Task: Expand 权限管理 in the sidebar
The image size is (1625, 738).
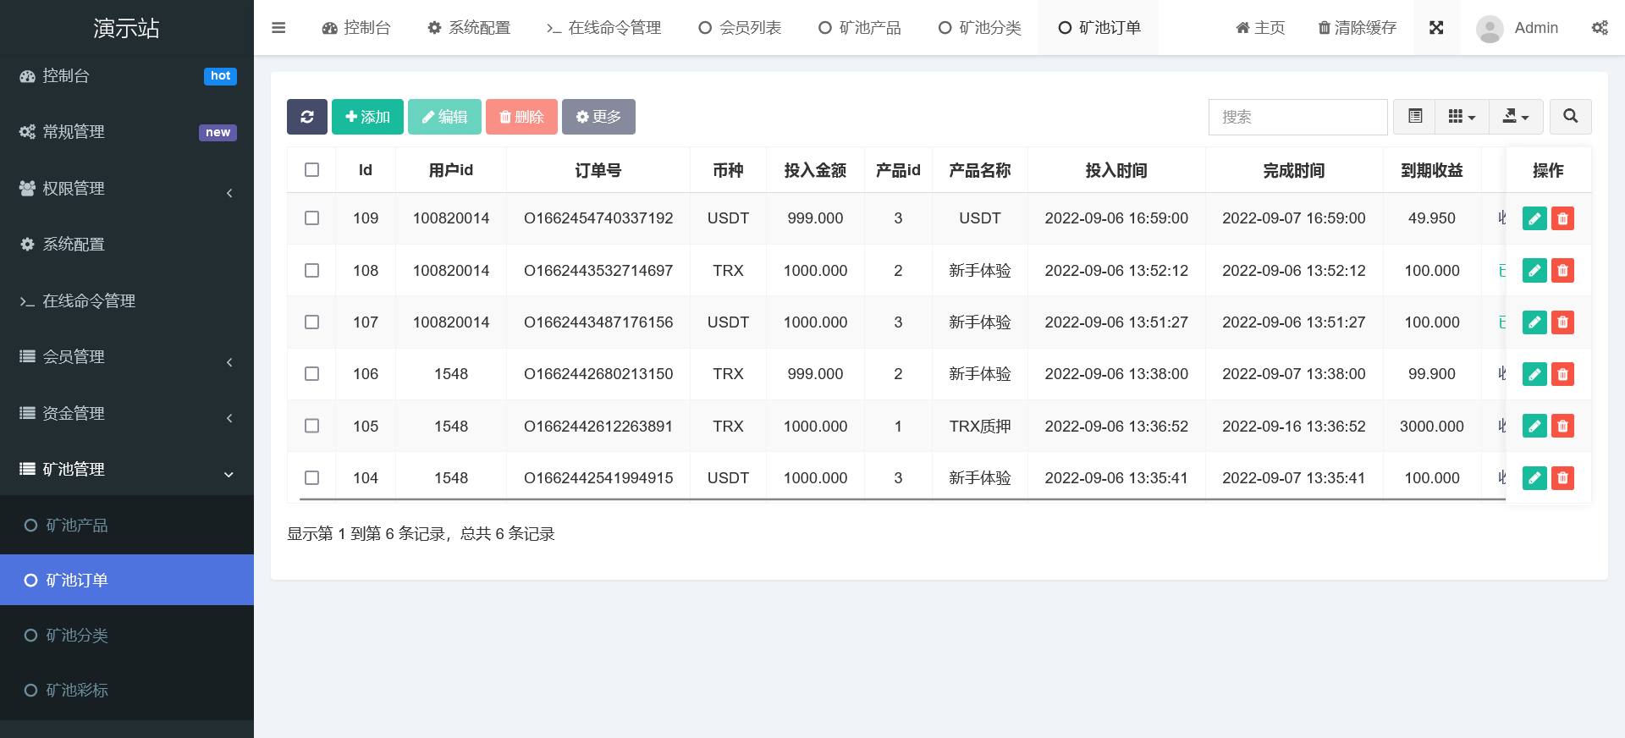Action: tap(127, 189)
